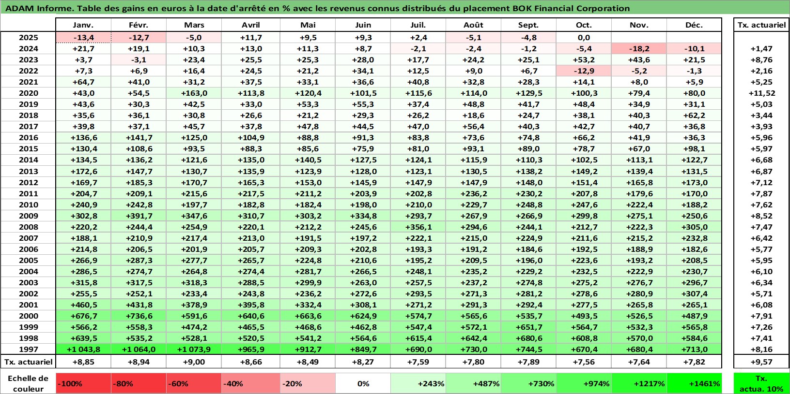Select the 0% white color scale cell

[363, 383]
